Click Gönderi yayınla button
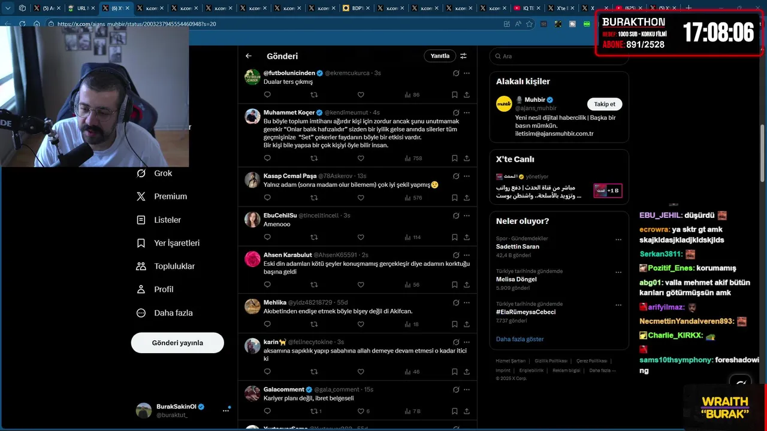 coord(177,343)
